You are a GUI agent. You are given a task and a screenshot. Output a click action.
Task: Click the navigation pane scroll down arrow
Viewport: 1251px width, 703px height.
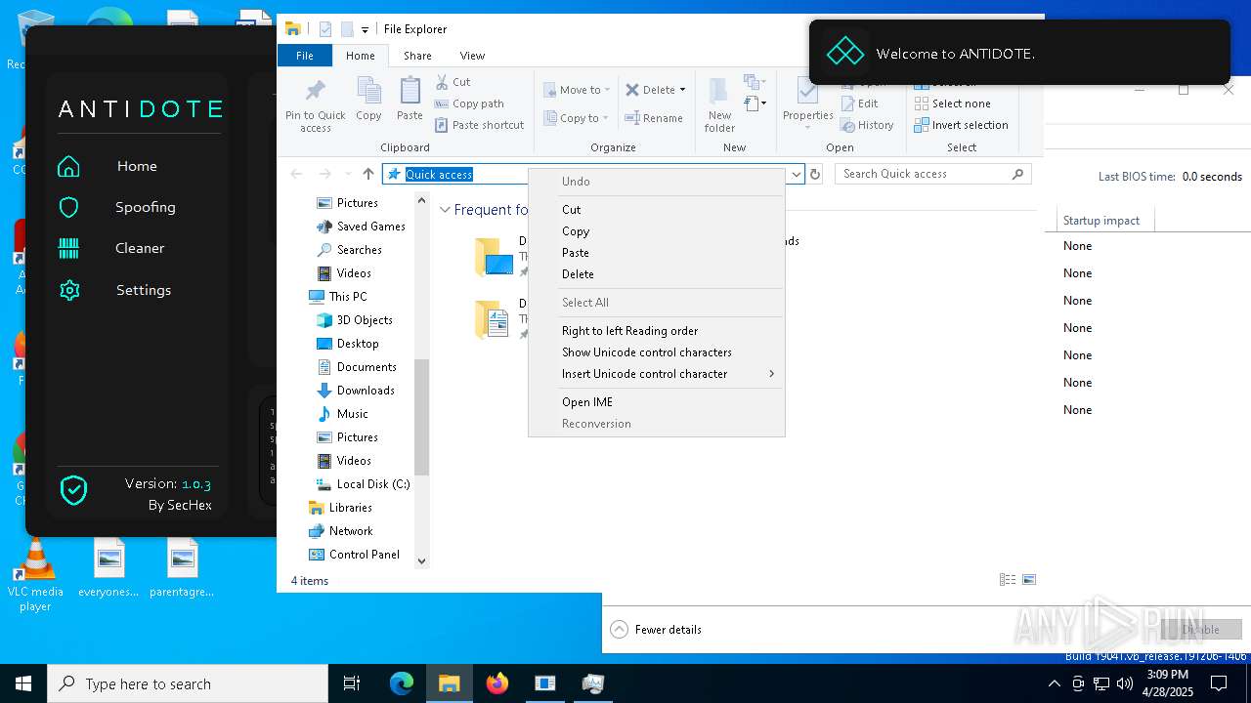point(422,560)
